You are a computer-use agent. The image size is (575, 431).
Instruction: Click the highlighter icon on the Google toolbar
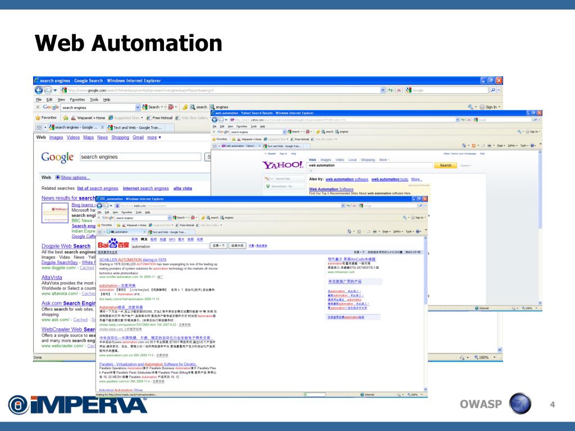[185, 107]
